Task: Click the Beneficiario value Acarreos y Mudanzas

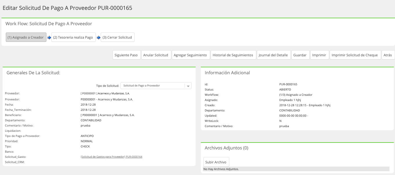Action: click(108, 115)
